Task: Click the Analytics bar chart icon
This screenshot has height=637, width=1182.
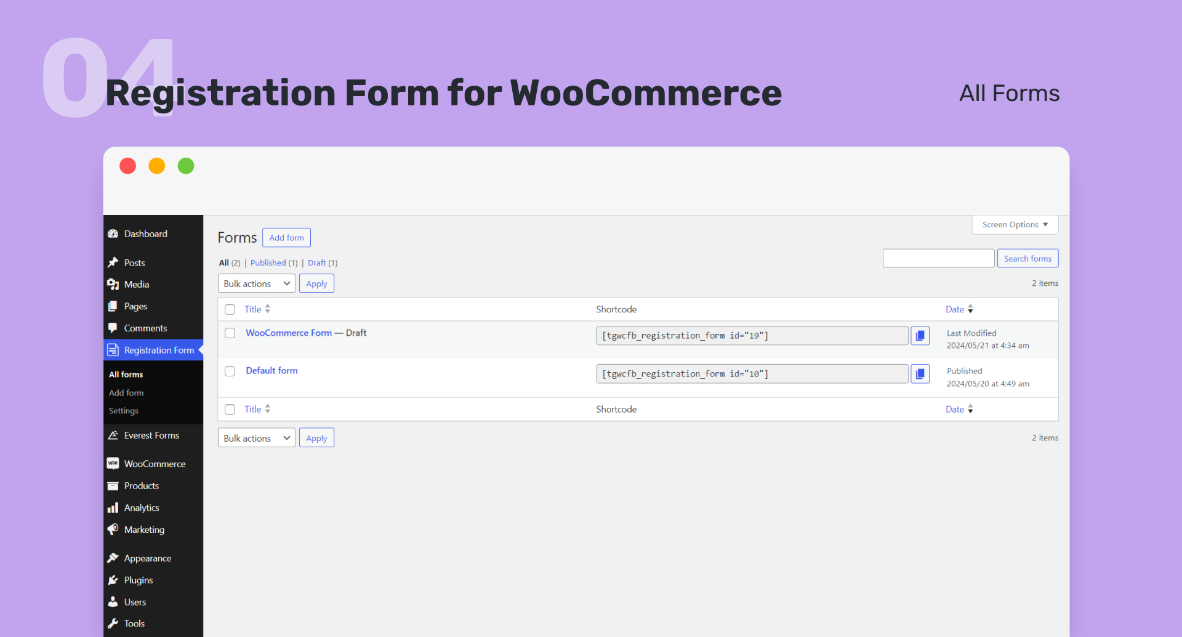Action: point(113,508)
